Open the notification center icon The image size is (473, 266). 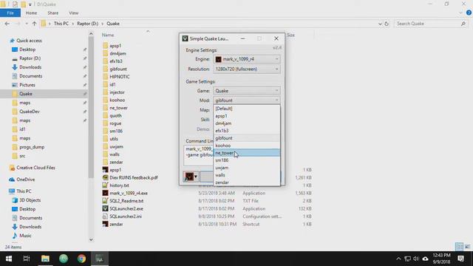460,259
